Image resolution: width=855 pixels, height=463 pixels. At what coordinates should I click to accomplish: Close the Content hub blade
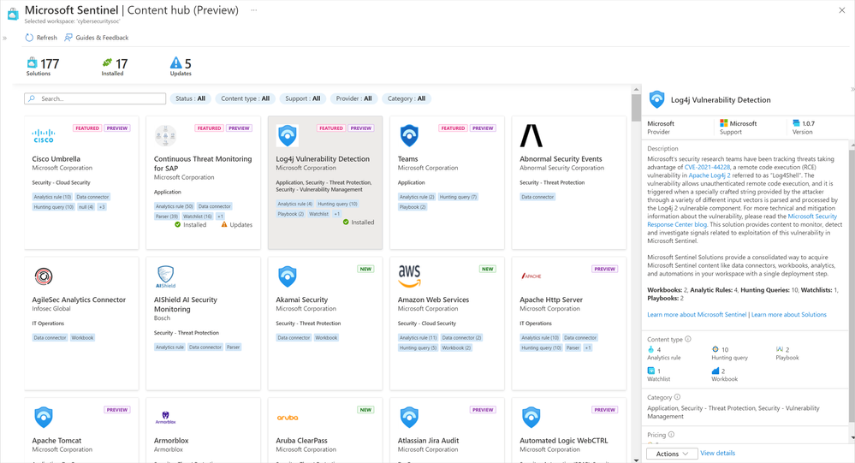pos(842,10)
